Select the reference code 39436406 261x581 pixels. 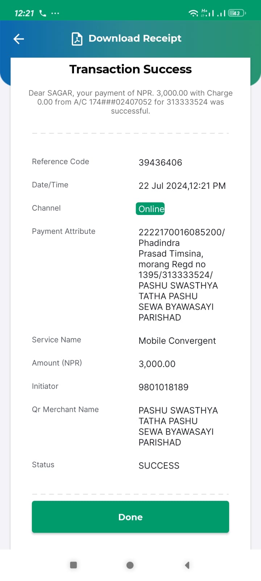(160, 162)
